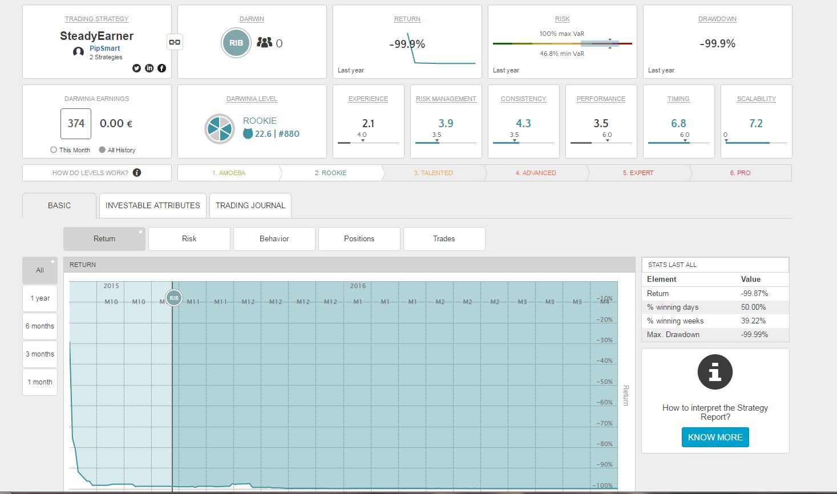Switch to the Investable Attributes tab
The image size is (837, 494).
tap(152, 205)
